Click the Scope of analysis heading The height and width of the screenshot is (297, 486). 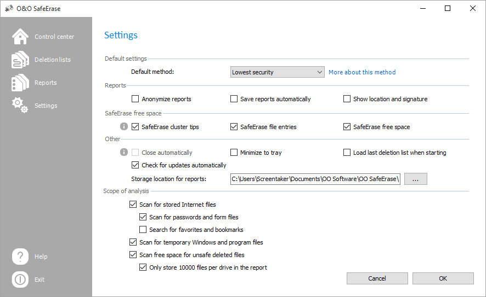126,191
